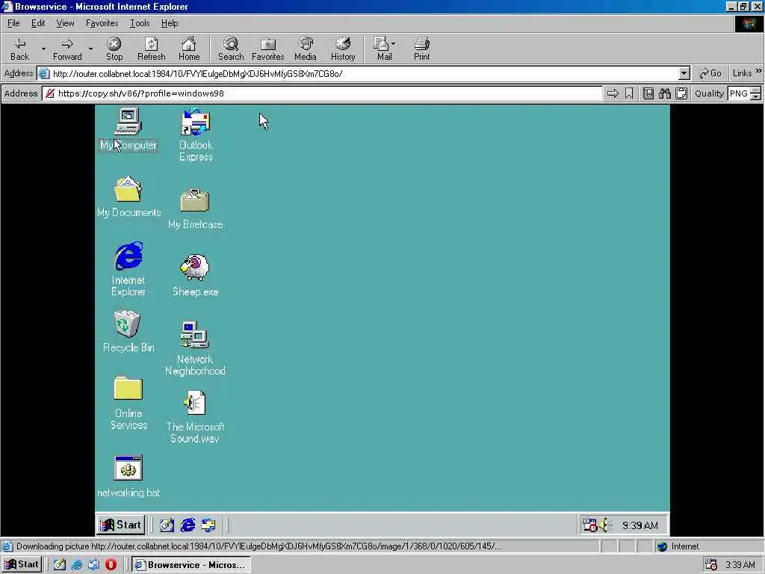The image size is (765, 574).
Task: Click the host system tray clock
Action: pos(740,565)
